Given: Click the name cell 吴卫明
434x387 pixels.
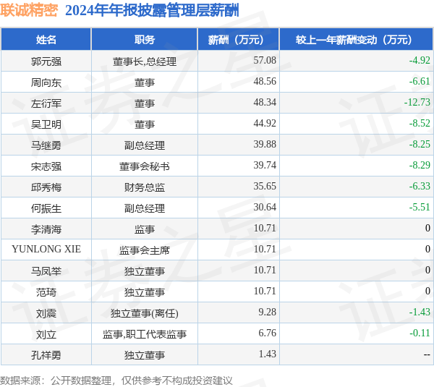Looking at the screenshot, I should [46, 124].
